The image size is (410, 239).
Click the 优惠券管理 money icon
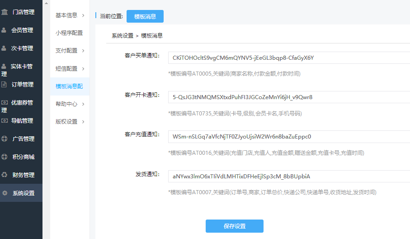point(5,103)
